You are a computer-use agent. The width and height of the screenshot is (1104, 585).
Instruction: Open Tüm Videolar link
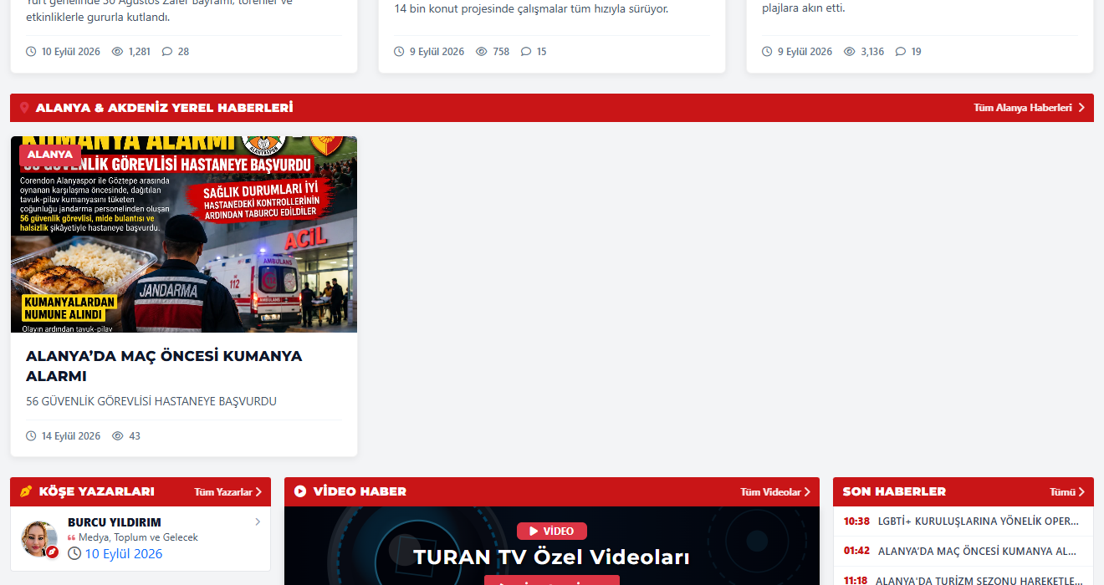coord(770,492)
